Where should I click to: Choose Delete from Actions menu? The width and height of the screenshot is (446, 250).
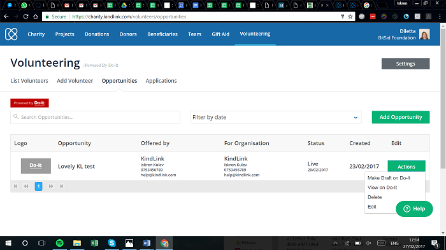click(x=375, y=197)
